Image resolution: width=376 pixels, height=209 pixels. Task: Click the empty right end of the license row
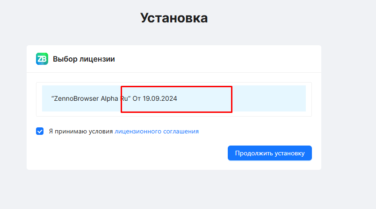click(281, 98)
